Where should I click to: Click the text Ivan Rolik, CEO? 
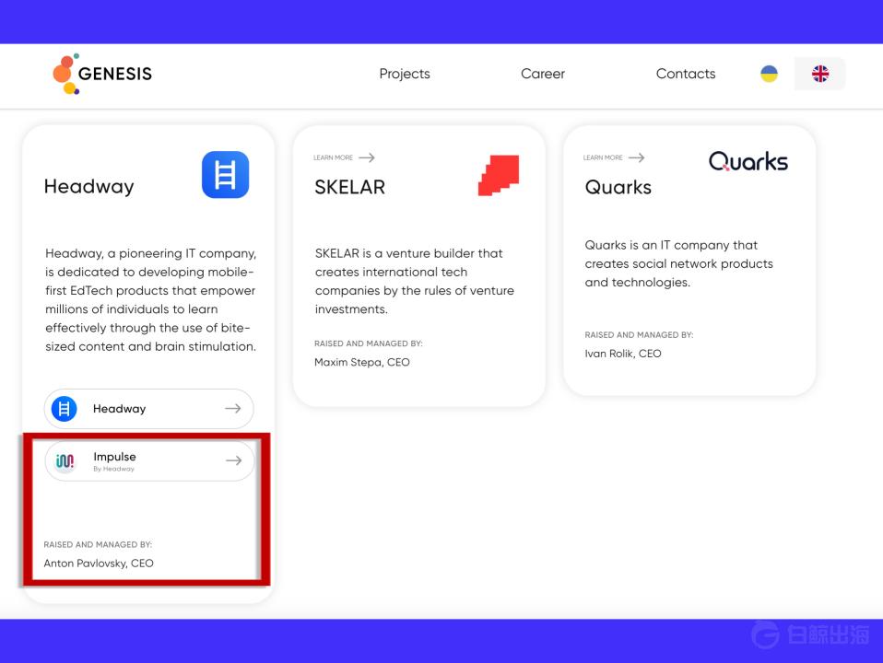pyautogui.click(x=623, y=354)
